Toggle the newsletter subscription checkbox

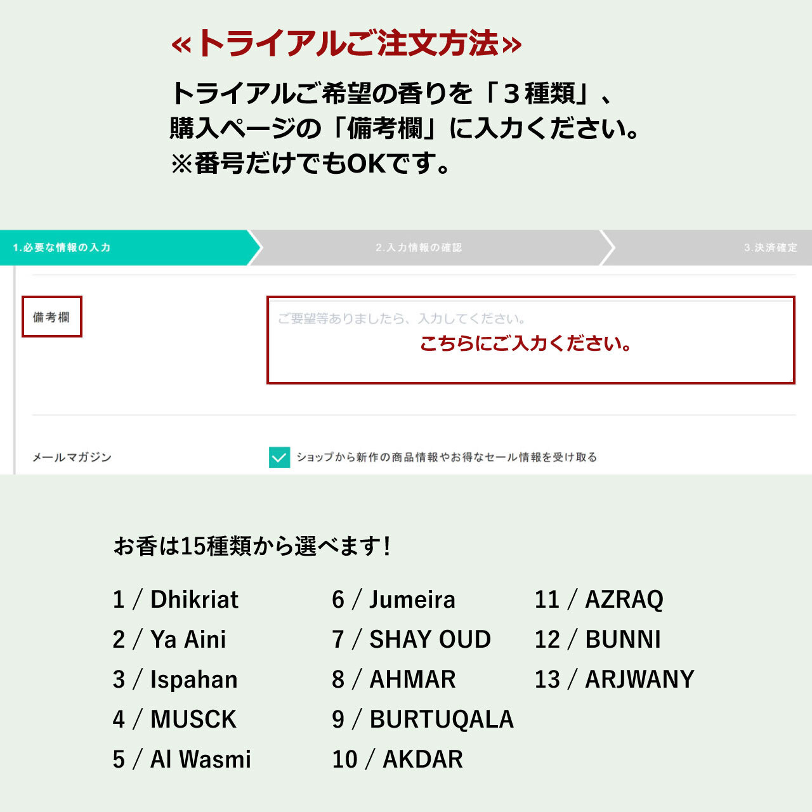click(279, 457)
